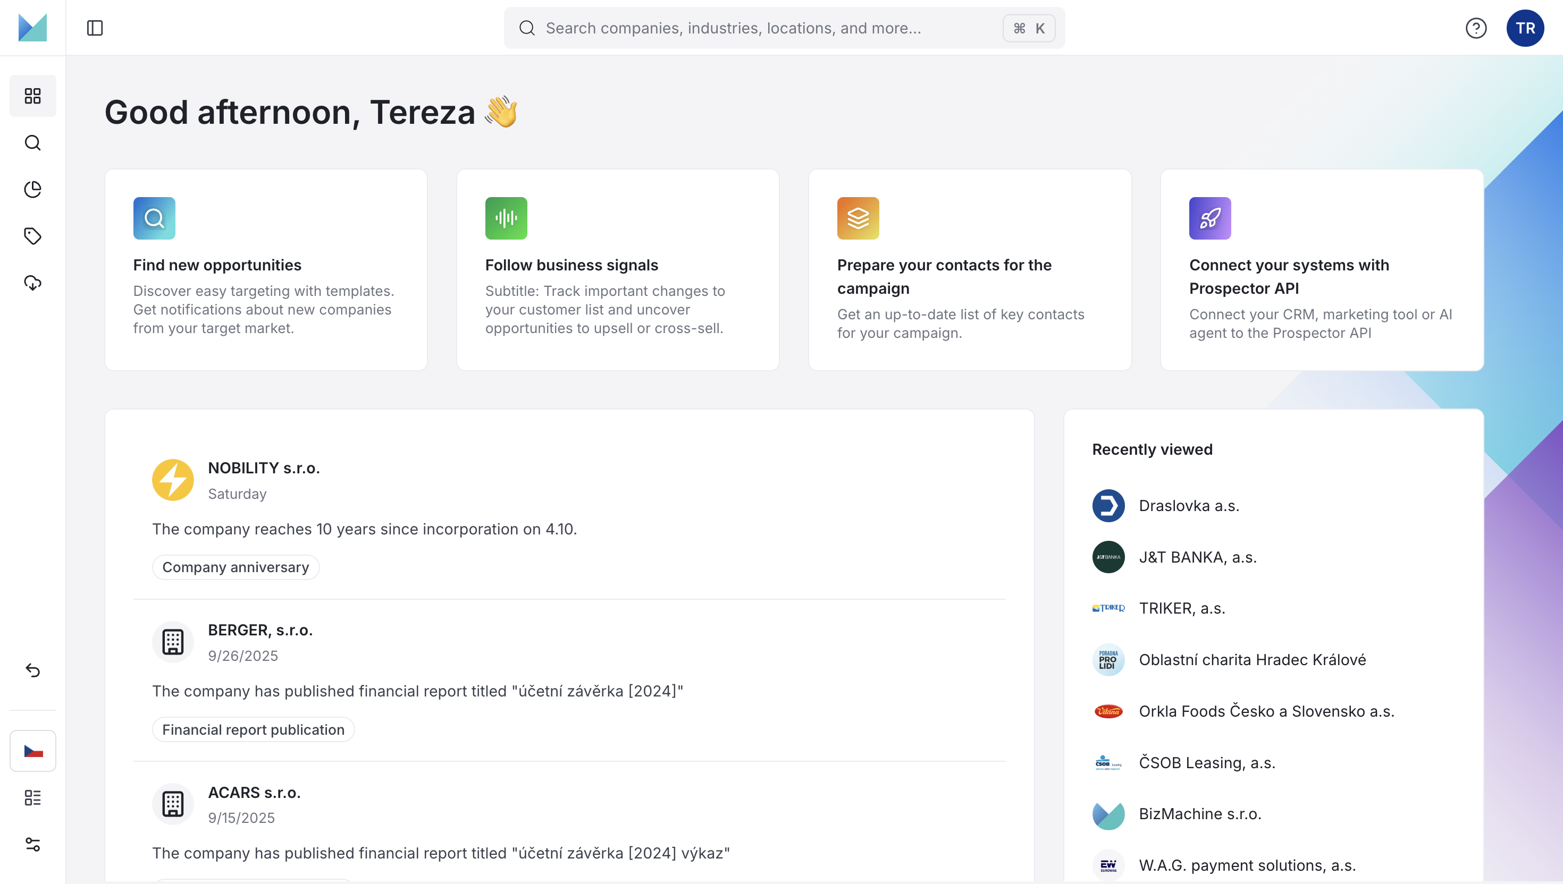Open Draslovka a.s. from Recently viewed
Screen dimensions: 1563x884
pyautogui.click(x=1188, y=506)
